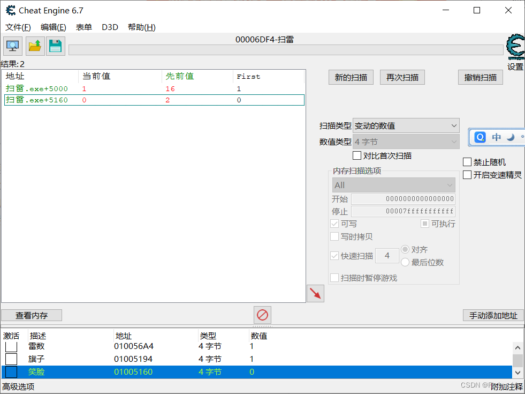Activate the 笑脸 cheat entry checkbox
The width and height of the screenshot is (525, 394).
point(11,371)
